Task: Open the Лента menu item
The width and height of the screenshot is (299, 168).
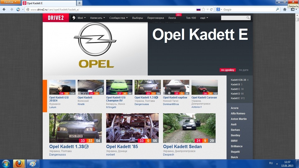Action: pyautogui.click(x=172, y=18)
